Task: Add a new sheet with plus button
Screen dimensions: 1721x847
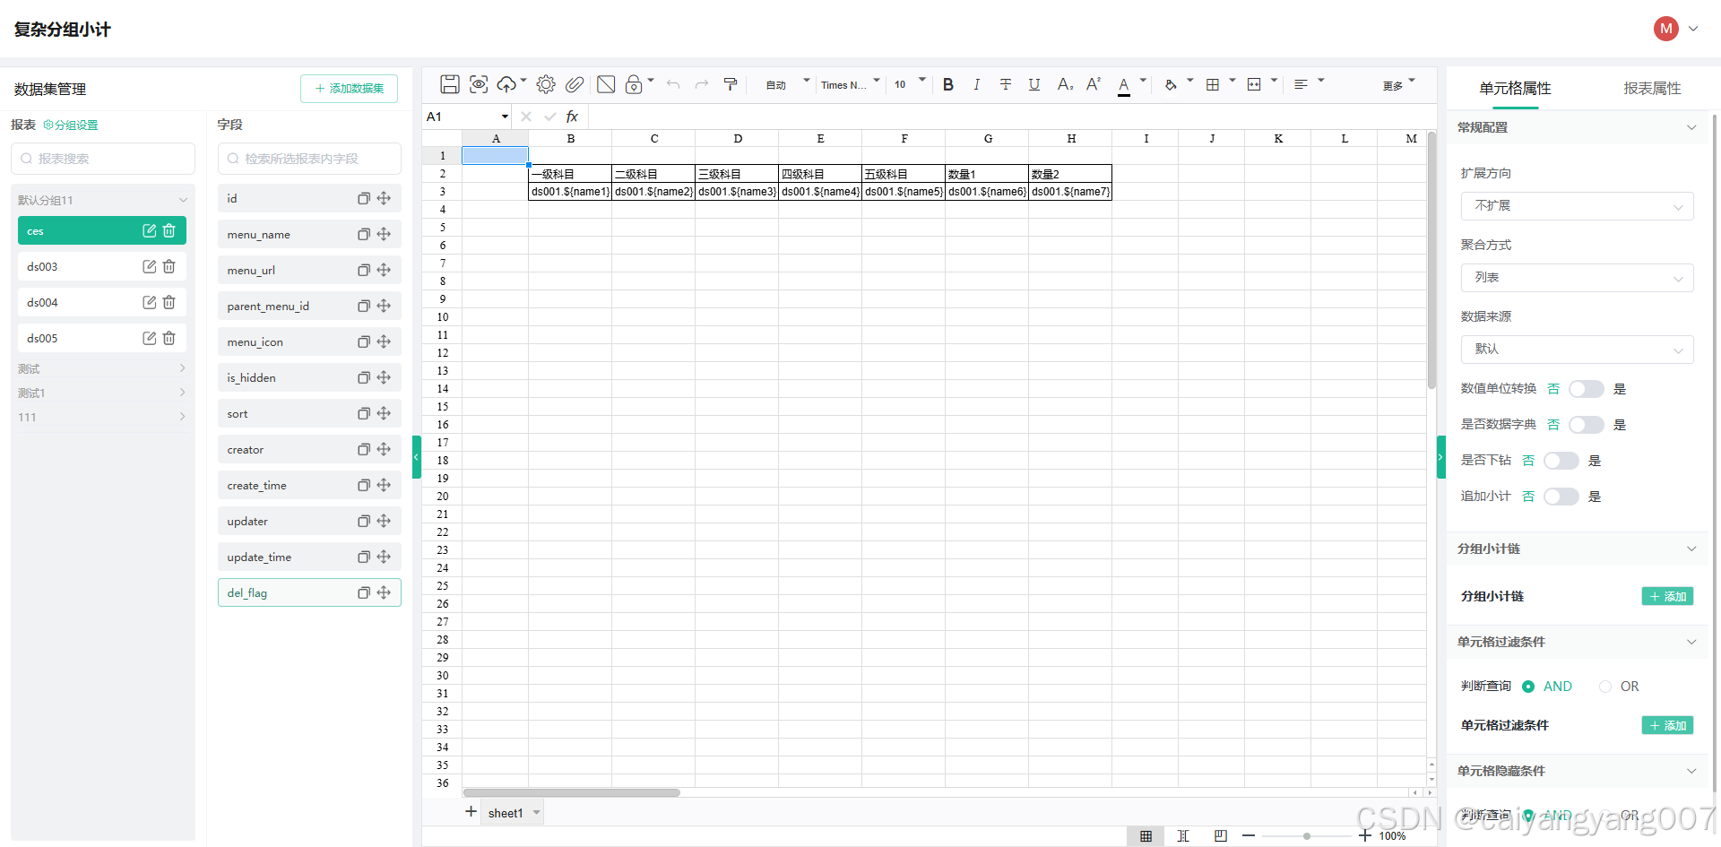Action: [x=471, y=811]
